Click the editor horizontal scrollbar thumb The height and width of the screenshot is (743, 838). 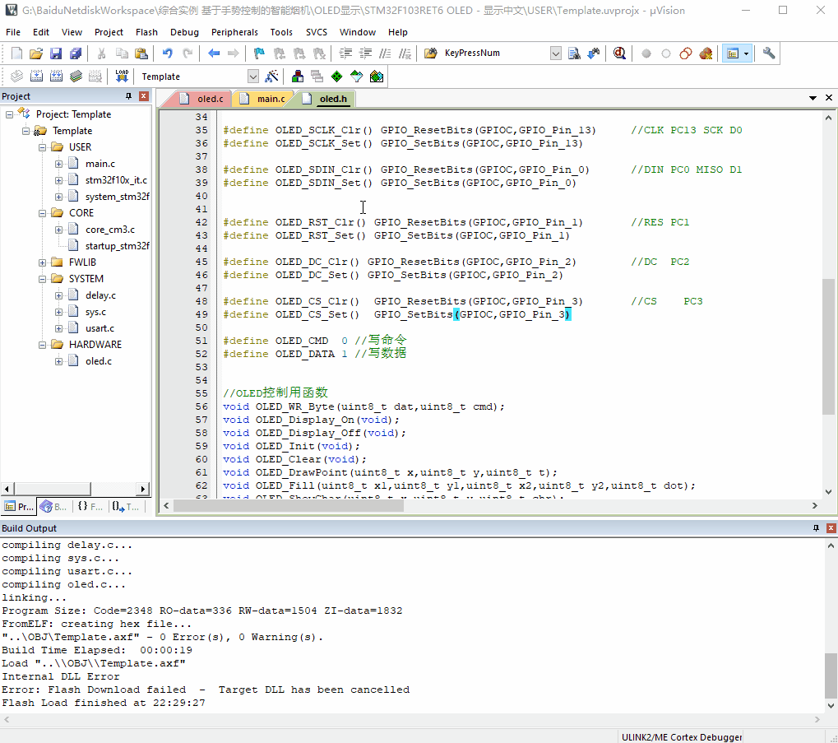point(289,506)
